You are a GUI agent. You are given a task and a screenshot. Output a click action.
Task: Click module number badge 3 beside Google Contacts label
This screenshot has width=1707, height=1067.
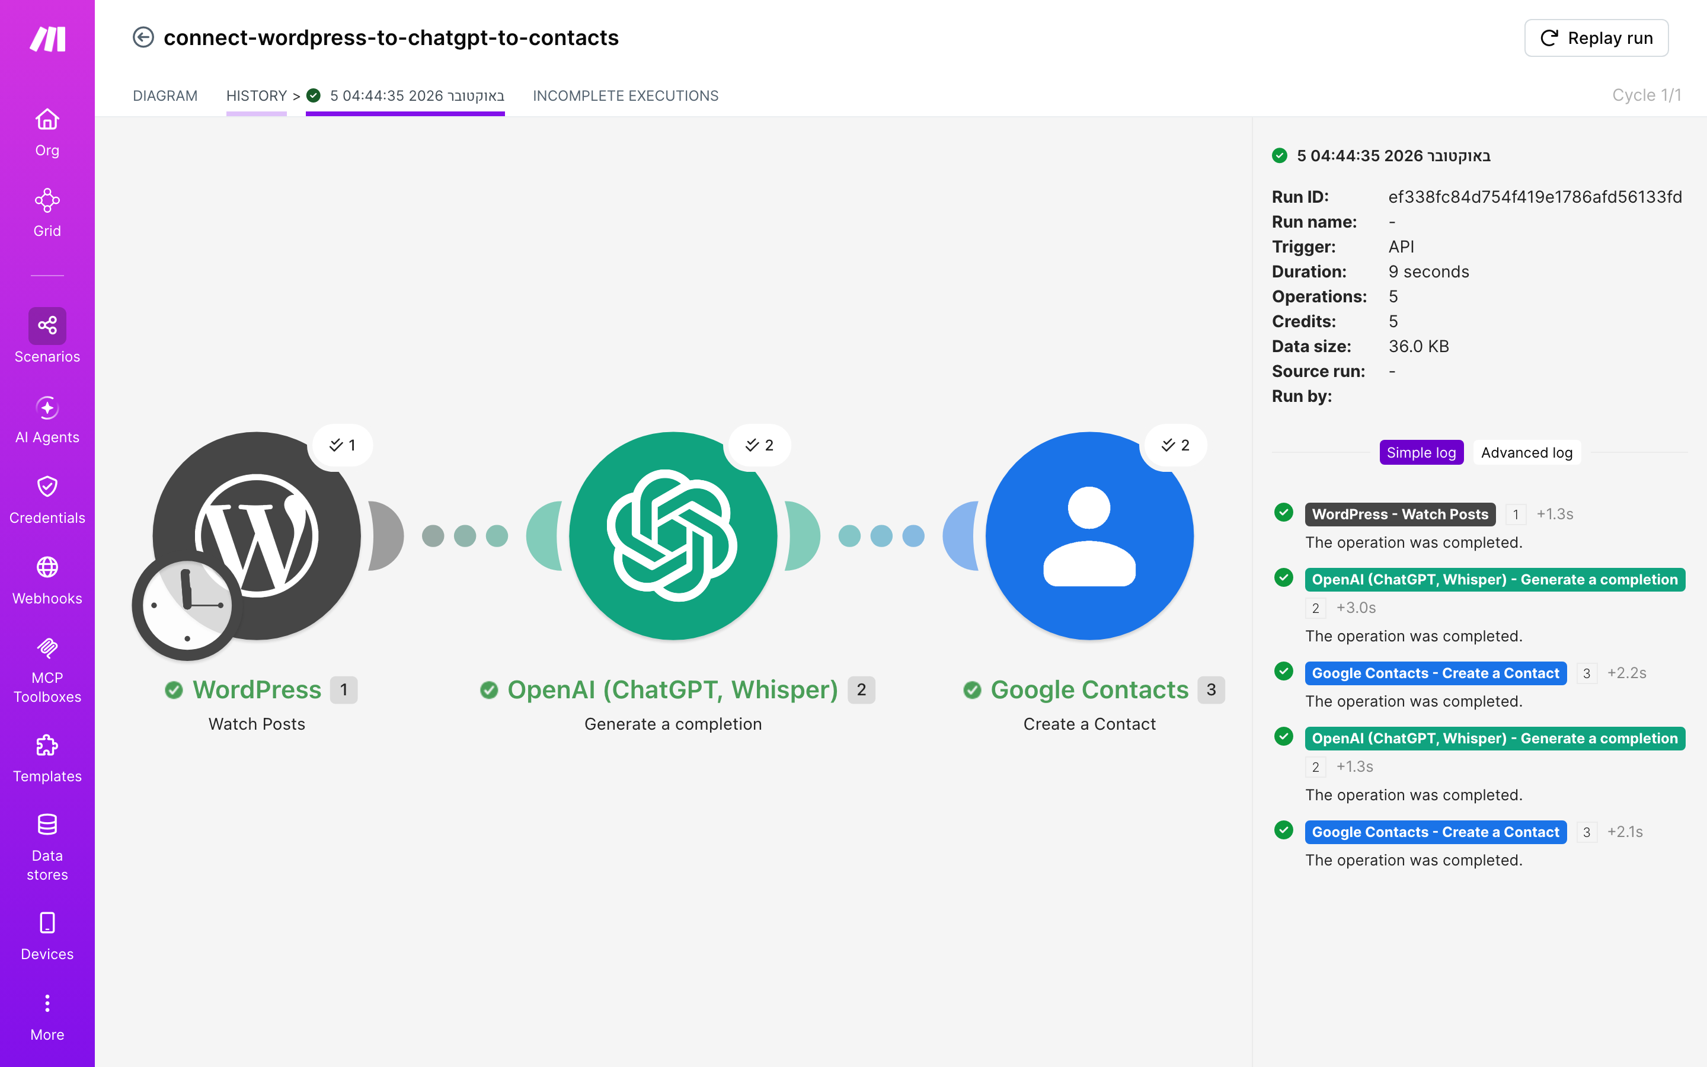1211,689
